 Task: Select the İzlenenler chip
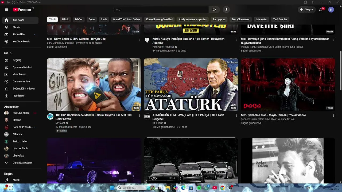coord(261,19)
